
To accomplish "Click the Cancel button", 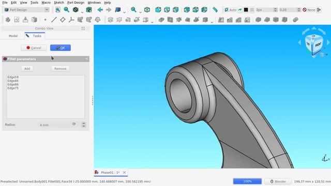I will 34,48.
